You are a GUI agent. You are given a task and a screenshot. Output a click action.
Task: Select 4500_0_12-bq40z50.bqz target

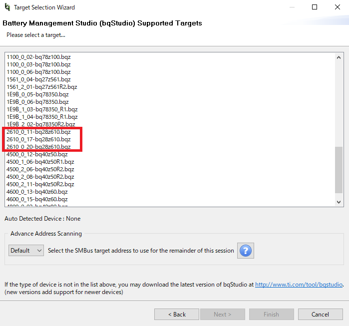[x=37, y=154]
